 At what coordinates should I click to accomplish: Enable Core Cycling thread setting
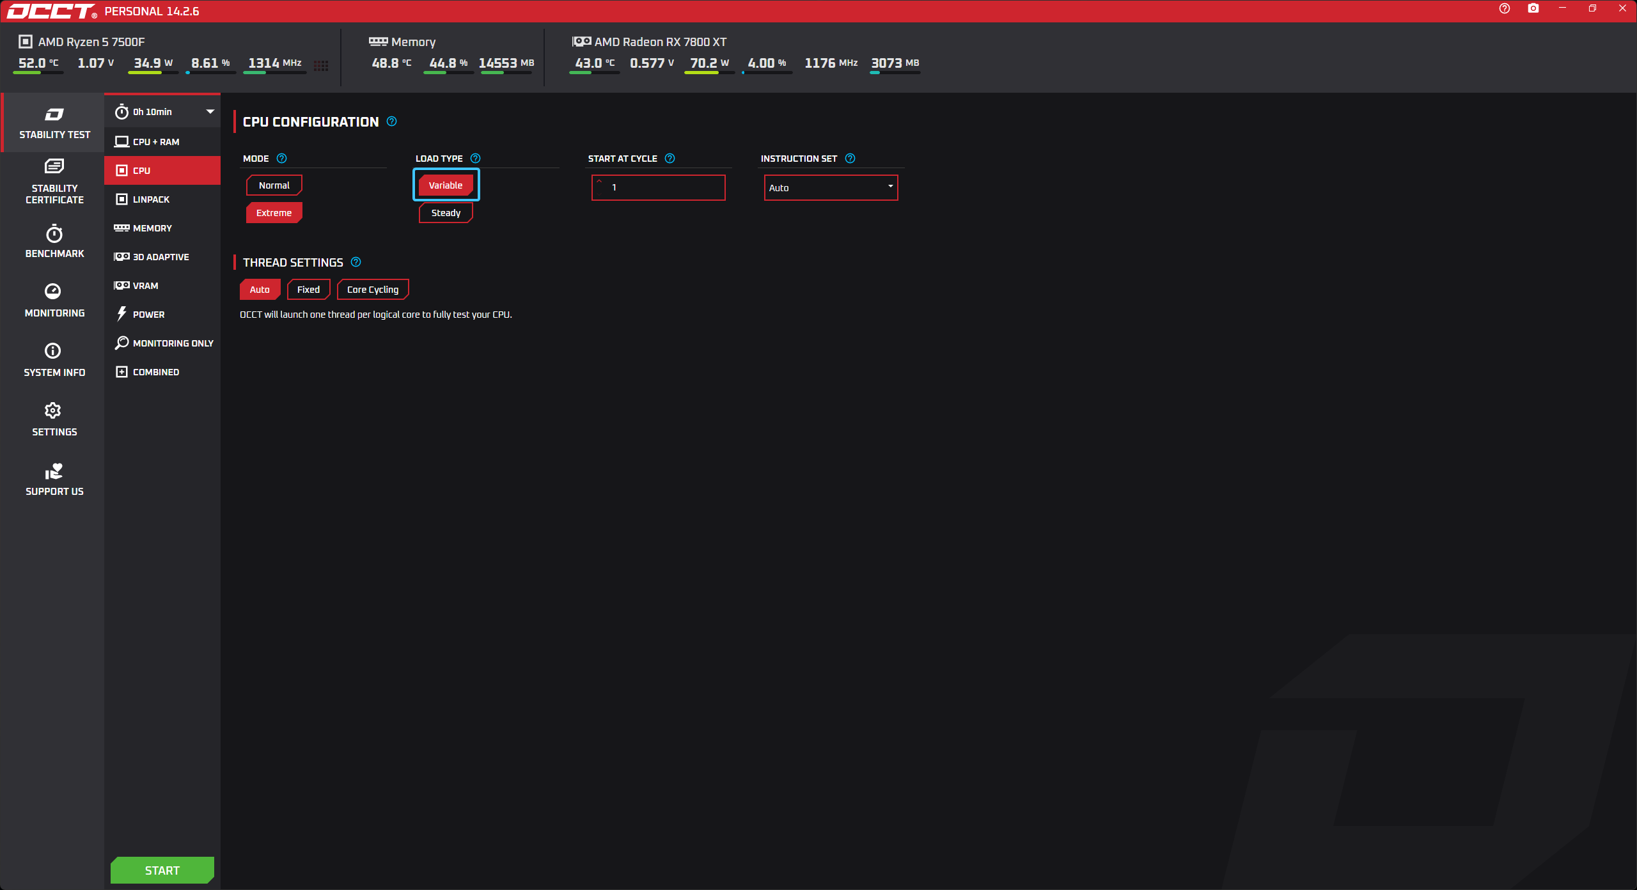(x=373, y=290)
